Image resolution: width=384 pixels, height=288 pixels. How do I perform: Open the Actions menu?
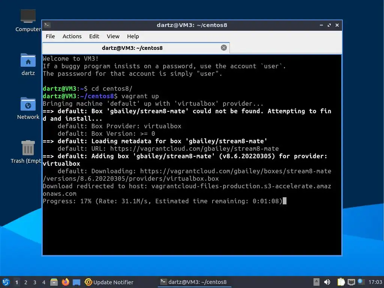click(x=72, y=36)
